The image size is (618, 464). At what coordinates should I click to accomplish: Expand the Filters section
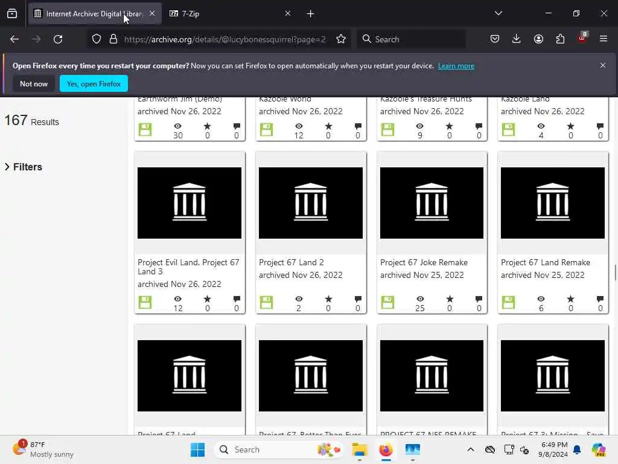tap(24, 167)
